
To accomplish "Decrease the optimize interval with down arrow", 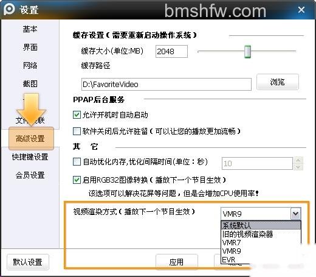I will click(x=298, y=167).
